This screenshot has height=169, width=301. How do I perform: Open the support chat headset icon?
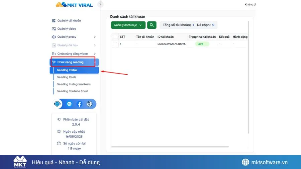[x=57, y=104]
